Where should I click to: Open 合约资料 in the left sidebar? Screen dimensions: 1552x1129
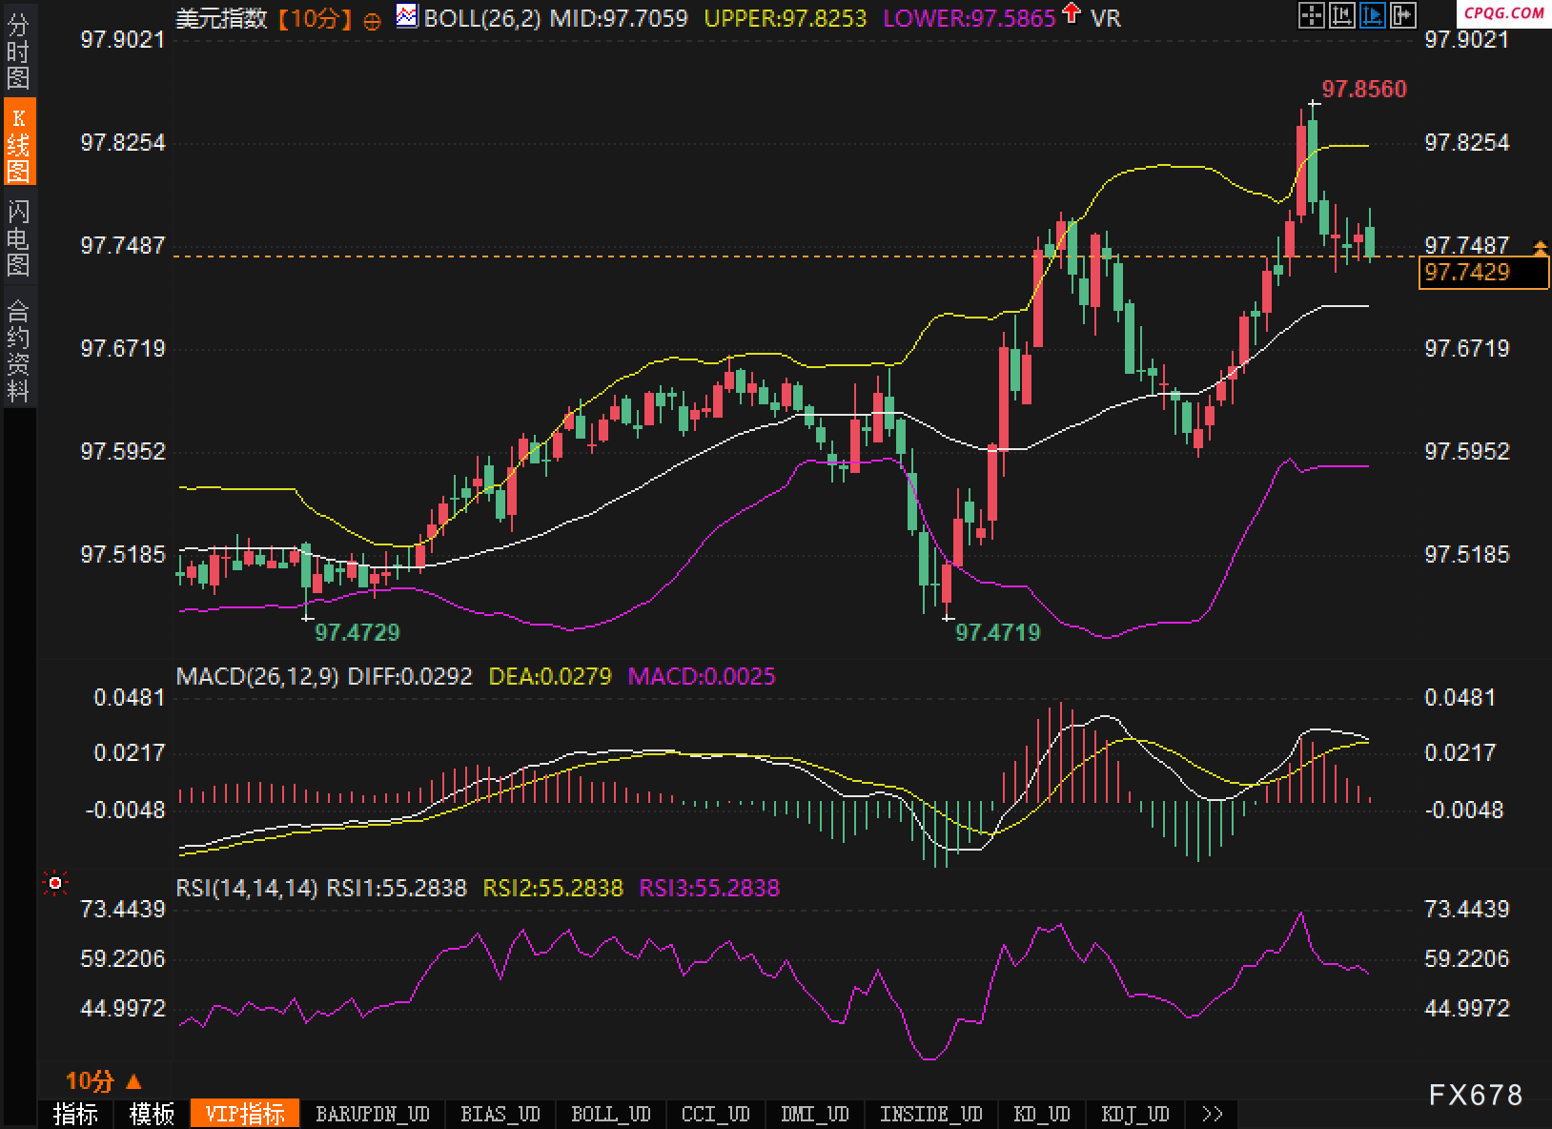18,351
